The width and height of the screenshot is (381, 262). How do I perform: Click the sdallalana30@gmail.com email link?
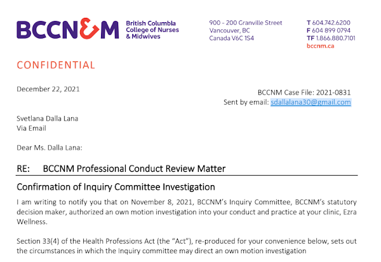pyautogui.click(x=311, y=102)
